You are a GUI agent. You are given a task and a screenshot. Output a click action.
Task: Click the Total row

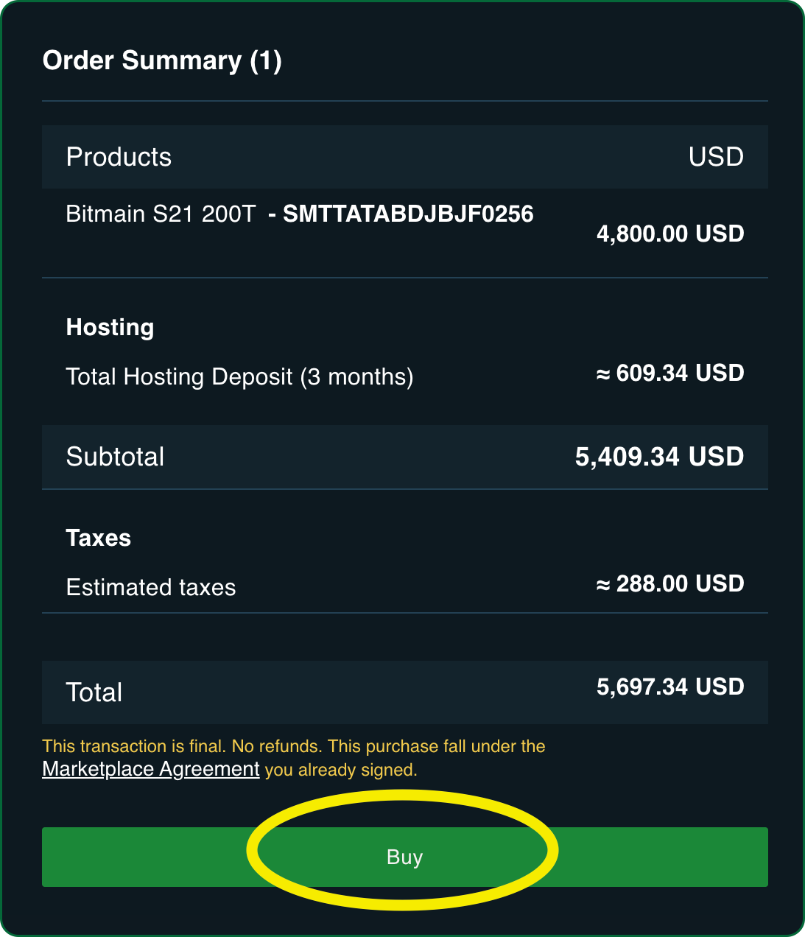coord(94,692)
